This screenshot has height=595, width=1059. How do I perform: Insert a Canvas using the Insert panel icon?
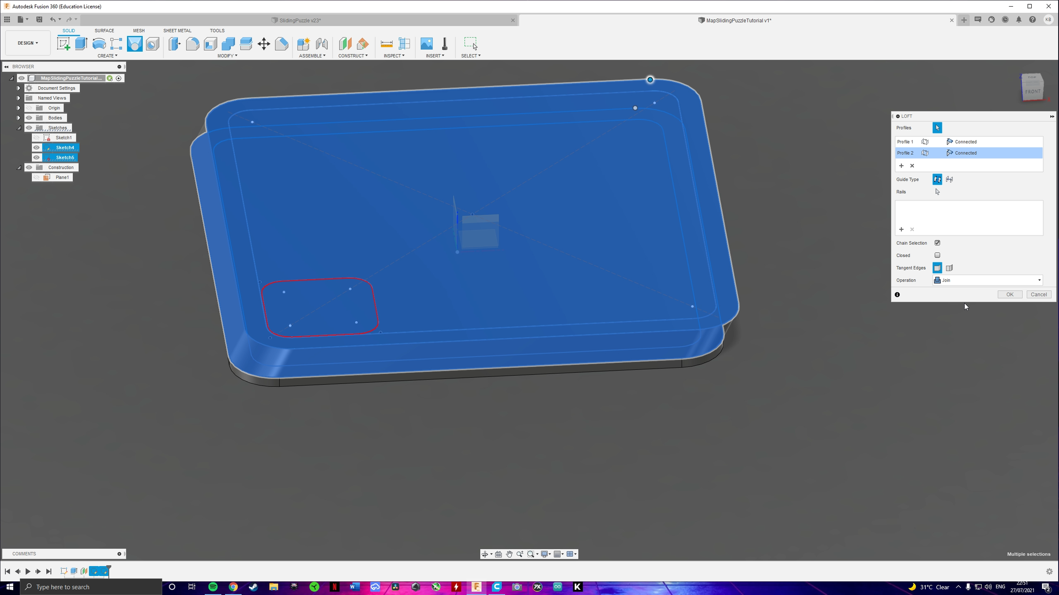426,43
